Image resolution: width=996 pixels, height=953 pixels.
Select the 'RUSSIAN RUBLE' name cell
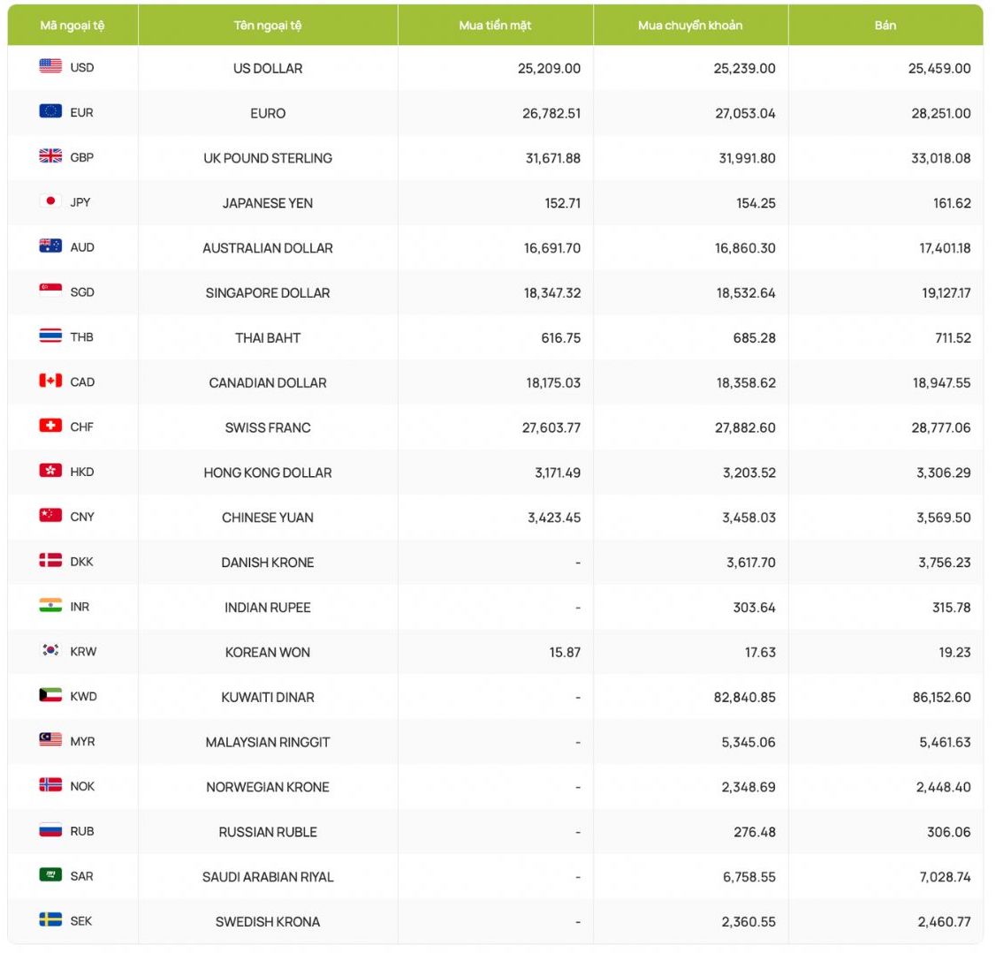(268, 833)
